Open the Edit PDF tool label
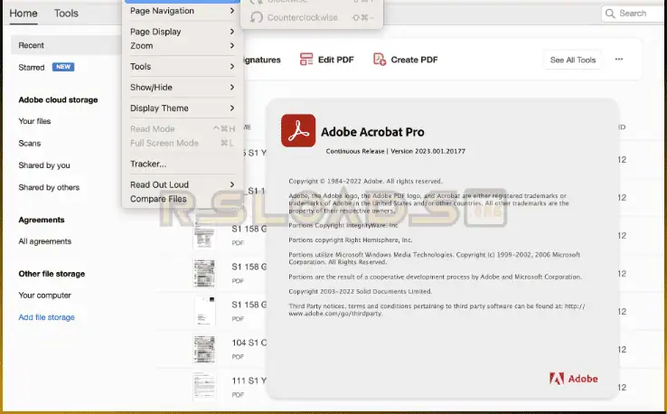This screenshot has height=414, width=667. [335, 60]
